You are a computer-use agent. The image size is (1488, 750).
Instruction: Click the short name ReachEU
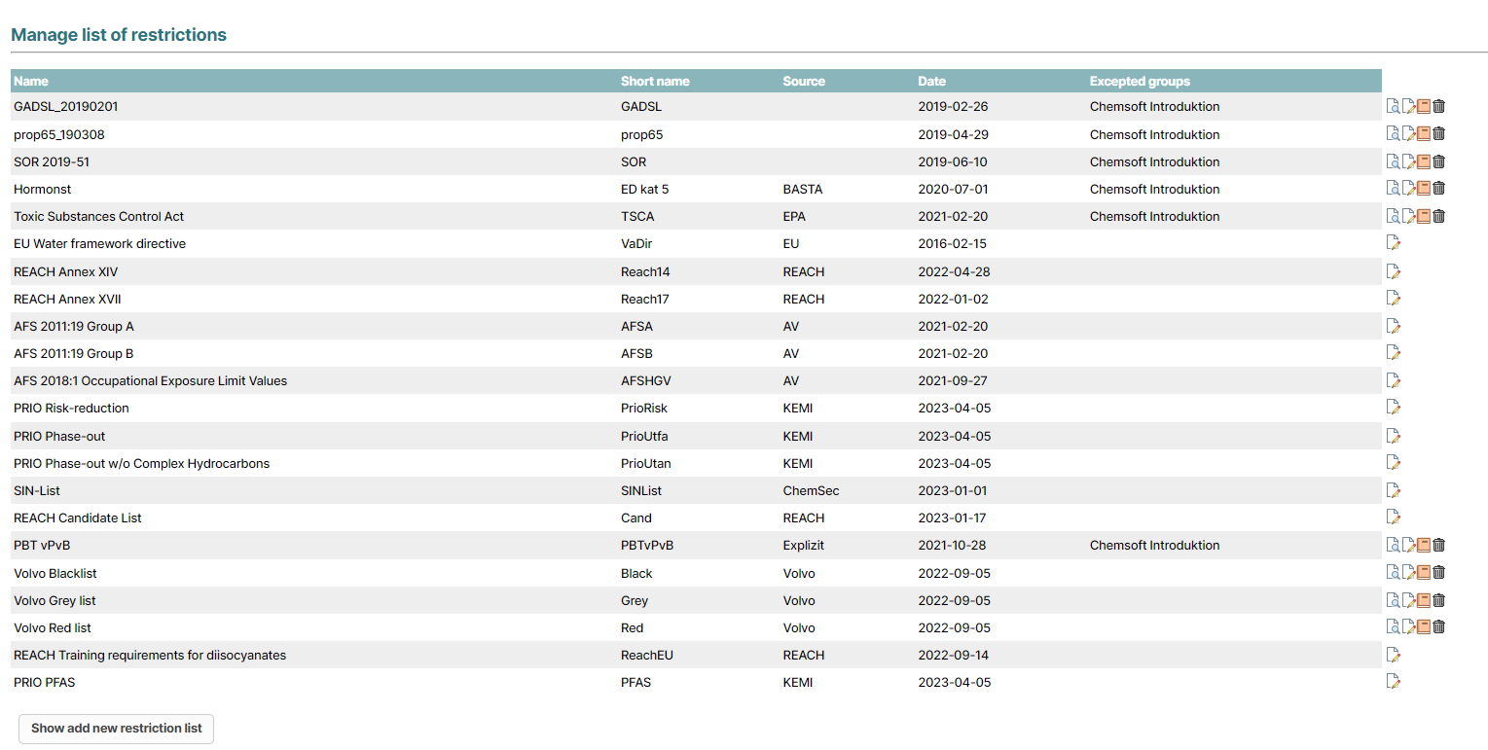coord(647,655)
